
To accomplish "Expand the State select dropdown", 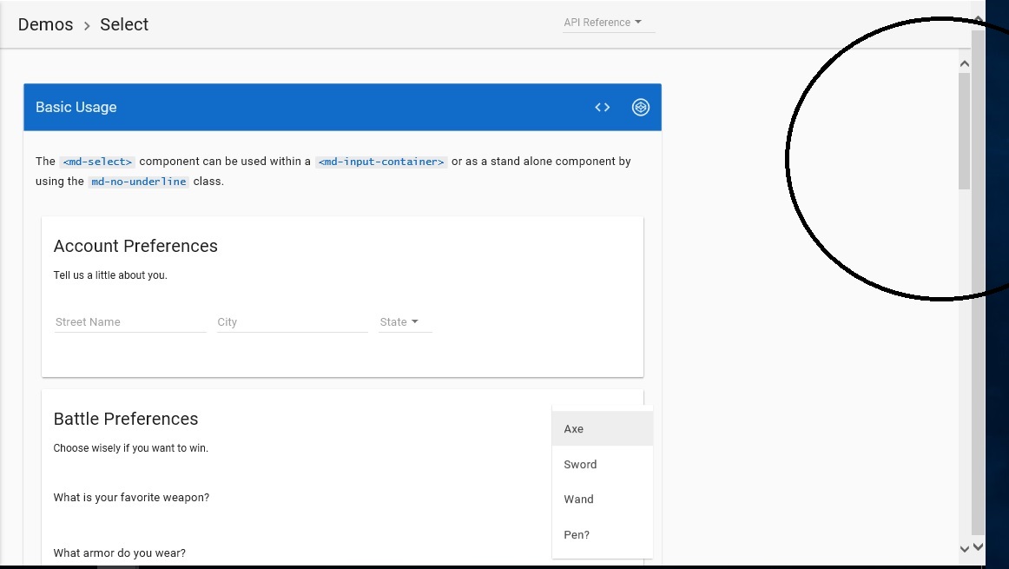I will (405, 321).
